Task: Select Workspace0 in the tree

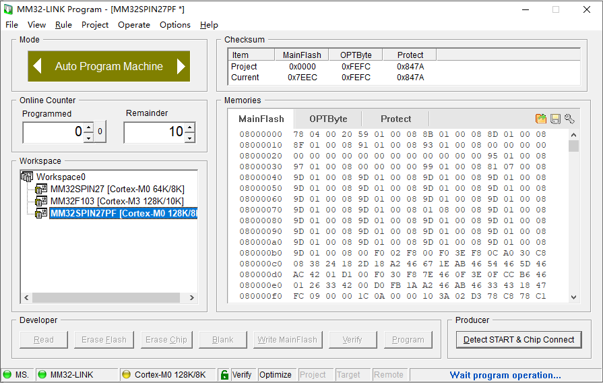Action: (x=61, y=177)
